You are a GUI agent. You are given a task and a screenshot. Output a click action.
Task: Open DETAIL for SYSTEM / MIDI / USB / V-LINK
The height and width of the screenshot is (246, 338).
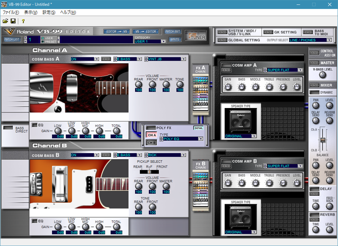(222, 32)
